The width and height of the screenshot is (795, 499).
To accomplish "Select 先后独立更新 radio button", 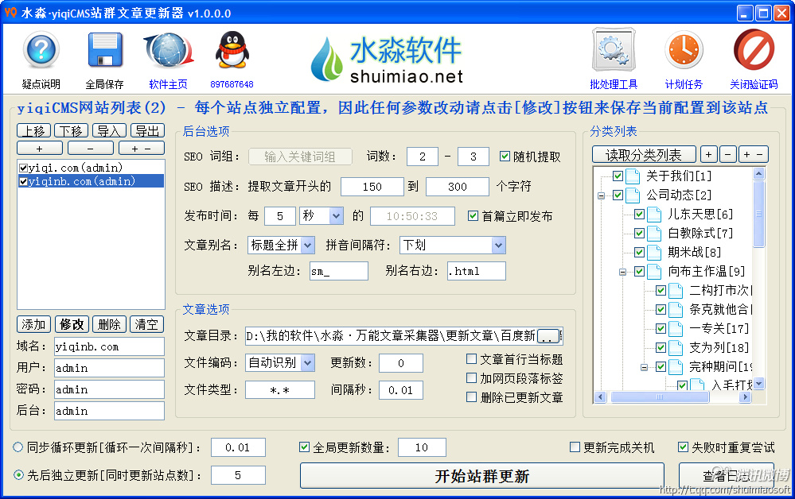I will point(18,474).
